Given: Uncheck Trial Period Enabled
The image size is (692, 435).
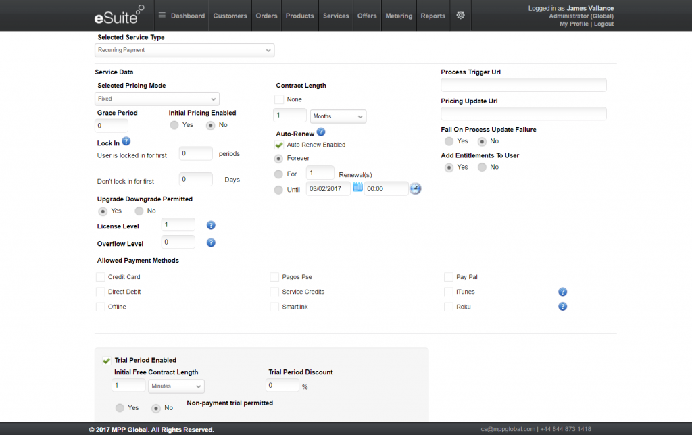Looking at the screenshot, I should click(x=107, y=361).
